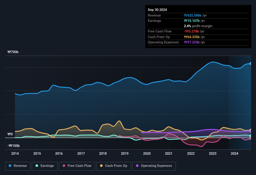
Task: Click the 2024 x-axis label
Action: click(234, 153)
